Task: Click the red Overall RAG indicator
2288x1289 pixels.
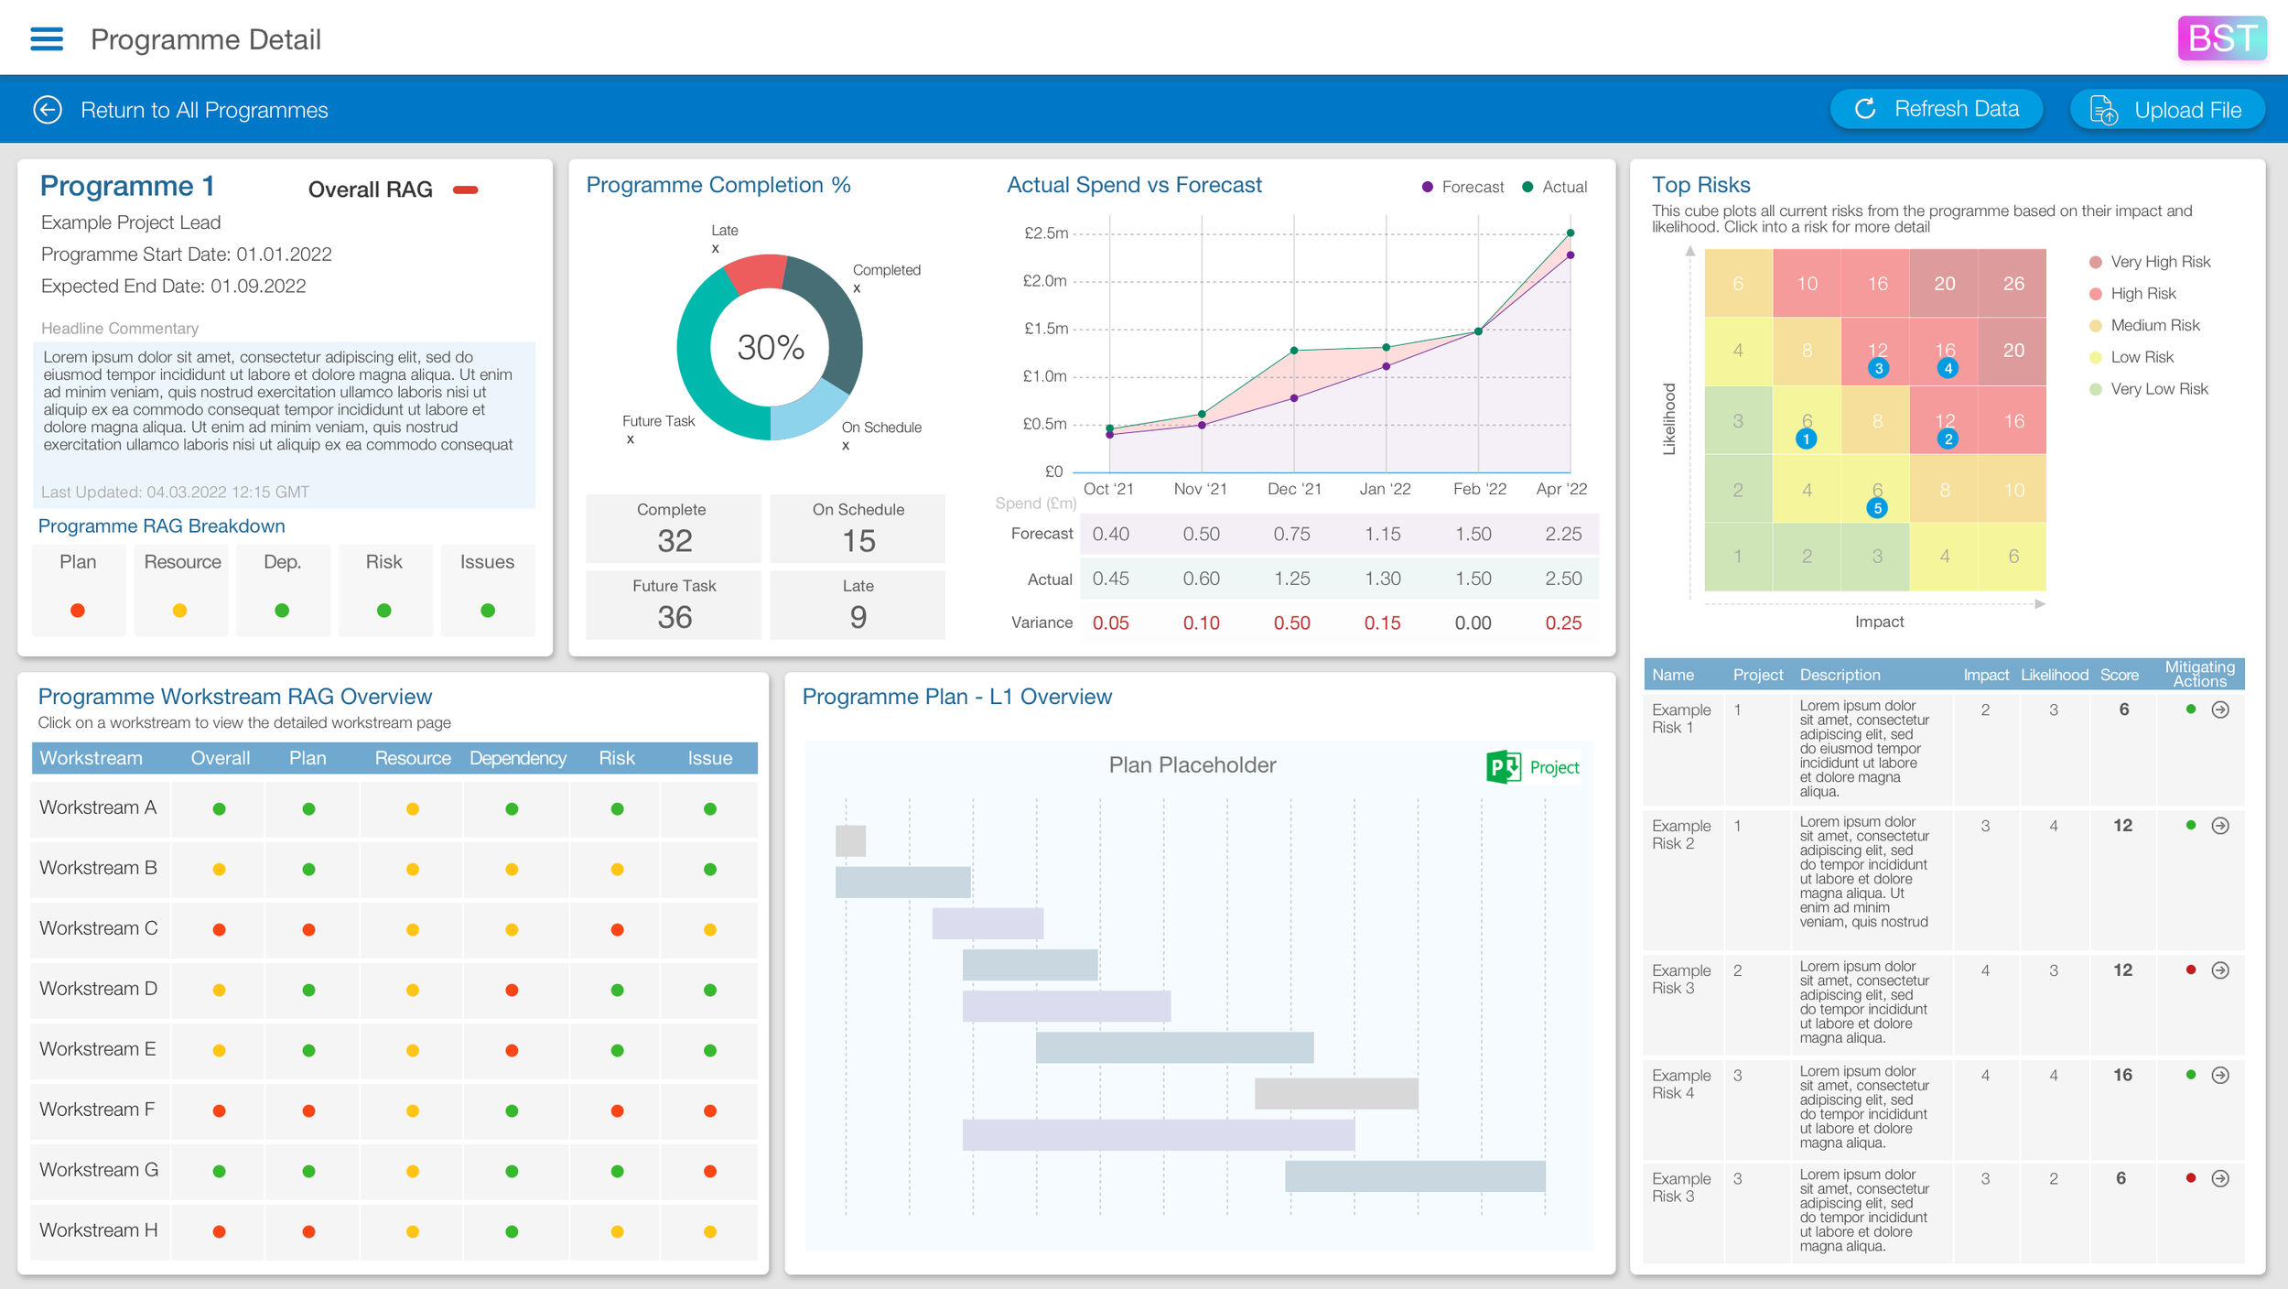Action: (466, 190)
